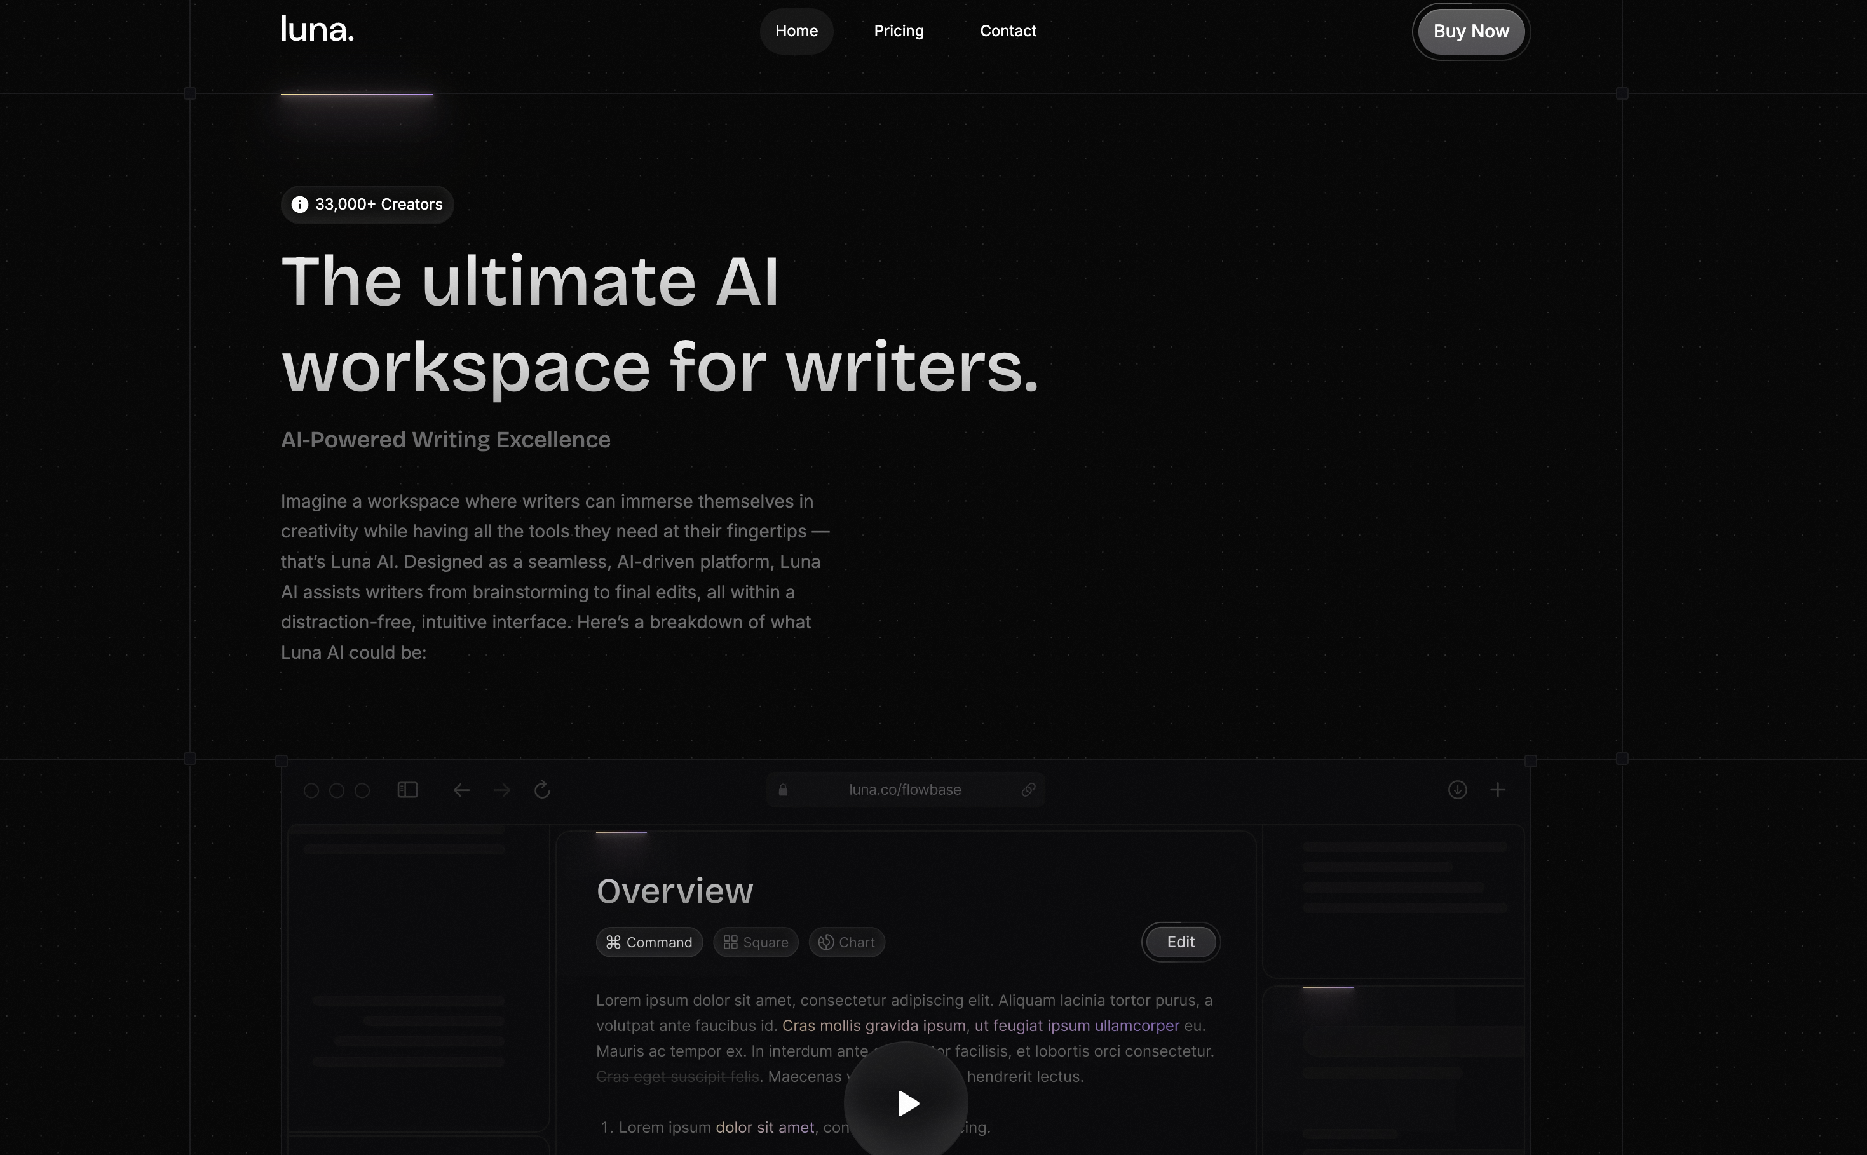
Task: Click the info icon beside 33,000+ Creators
Action: click(x=299, y=205)
